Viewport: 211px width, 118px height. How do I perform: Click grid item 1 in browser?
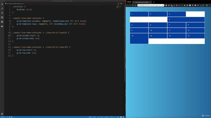139,14
